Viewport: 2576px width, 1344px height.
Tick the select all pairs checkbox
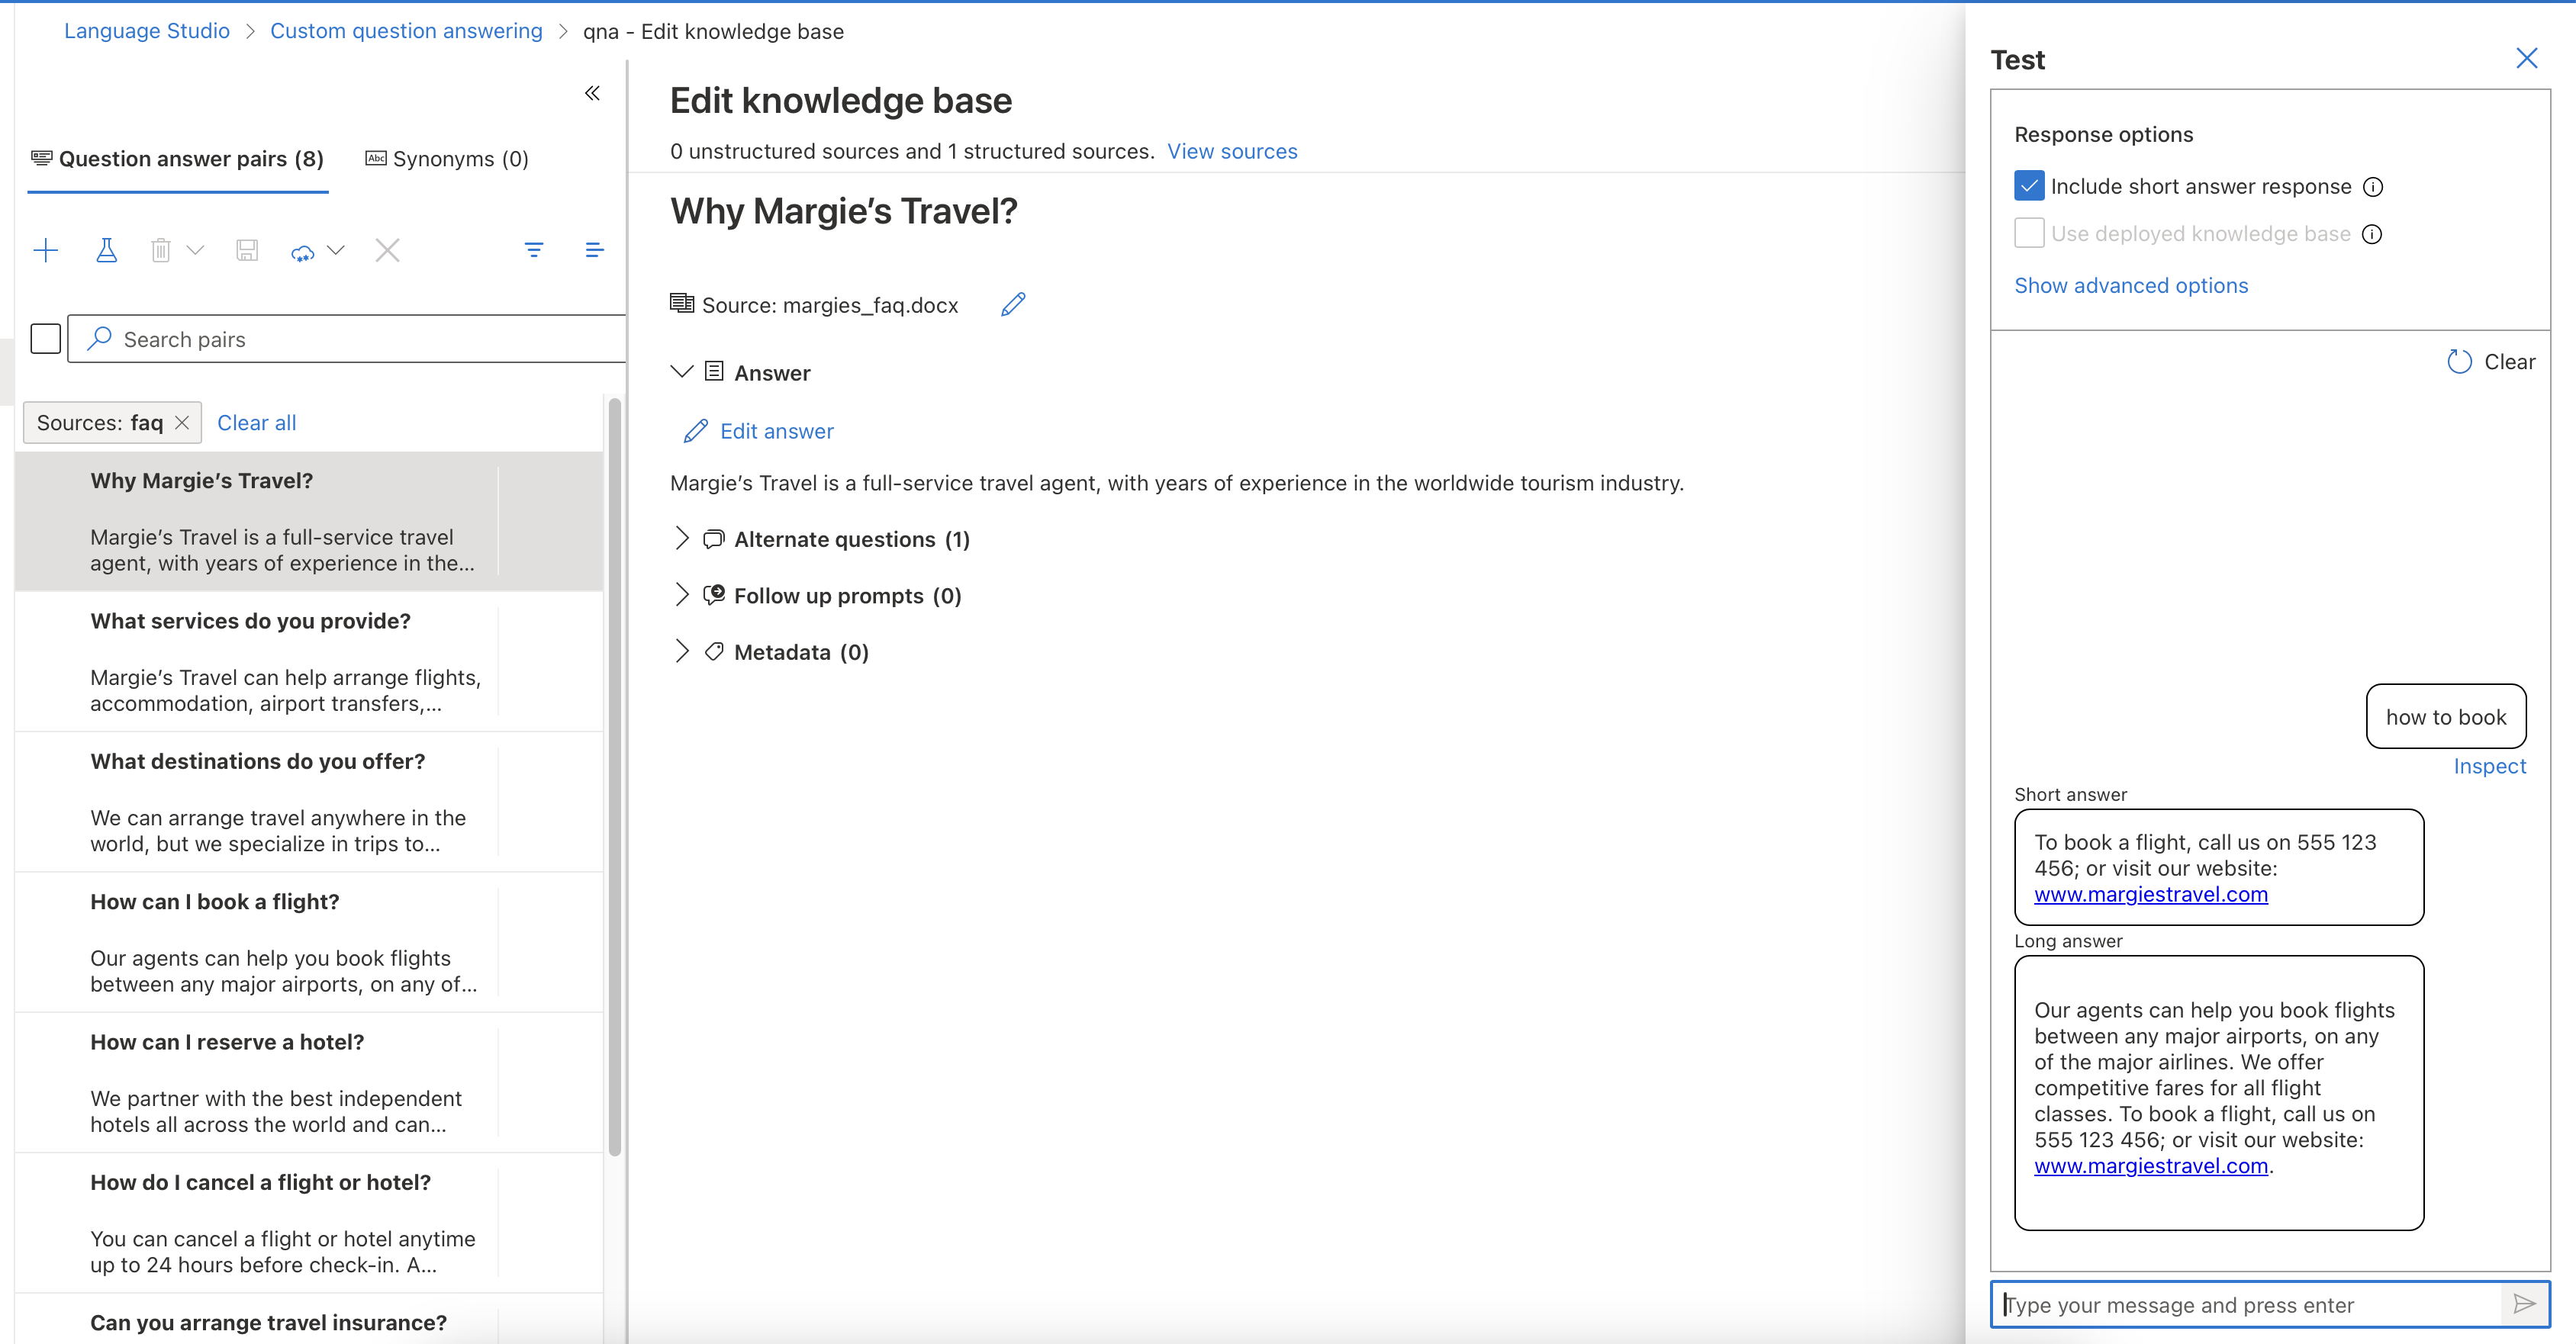click(46, 339)
